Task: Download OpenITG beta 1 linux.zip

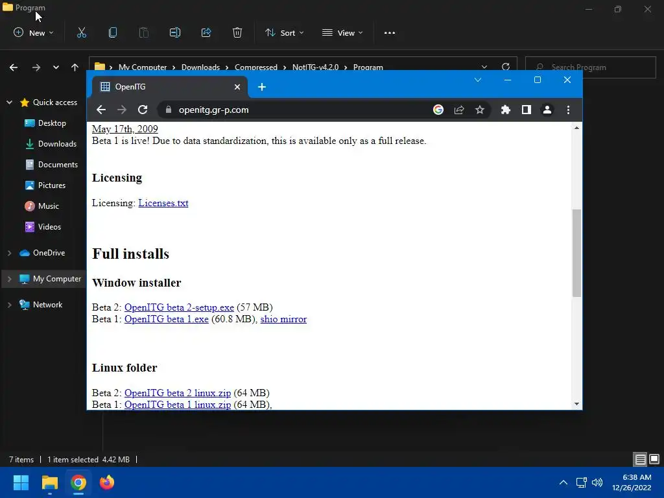Action: click(x=178, y=405)
